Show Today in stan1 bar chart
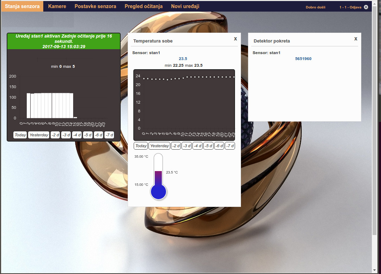381x274 pixels. coord(20,135)
